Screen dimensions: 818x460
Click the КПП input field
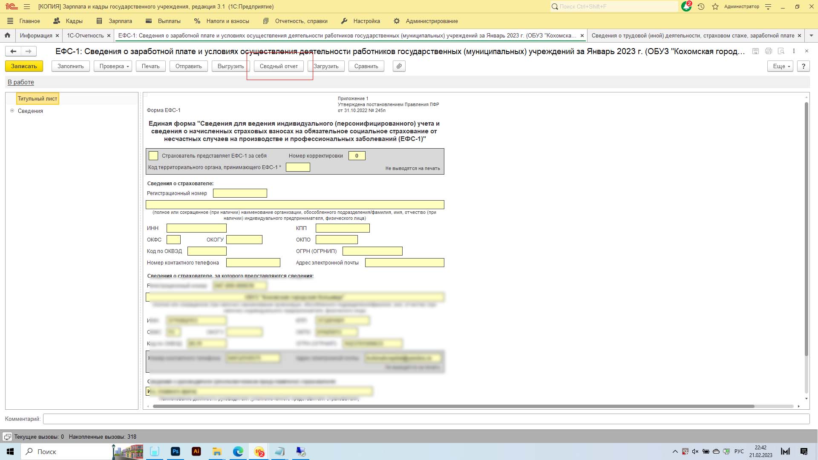(x=343, y=228)
